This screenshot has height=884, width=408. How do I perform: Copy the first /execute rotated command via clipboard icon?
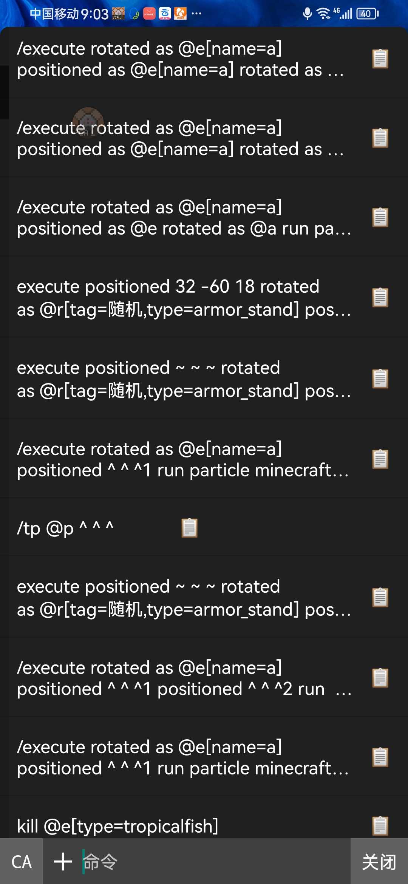click(380, 59)
